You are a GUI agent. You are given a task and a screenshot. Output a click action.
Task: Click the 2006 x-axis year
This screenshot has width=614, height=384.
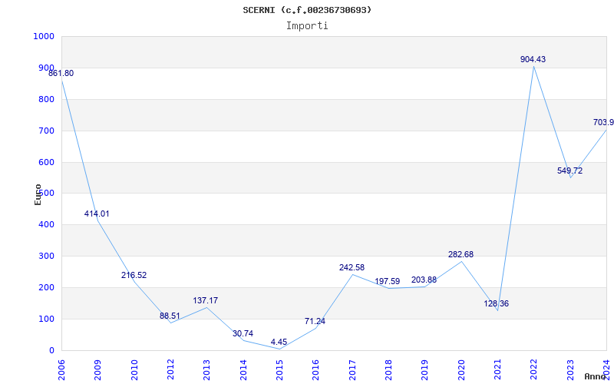coord(61,370)
